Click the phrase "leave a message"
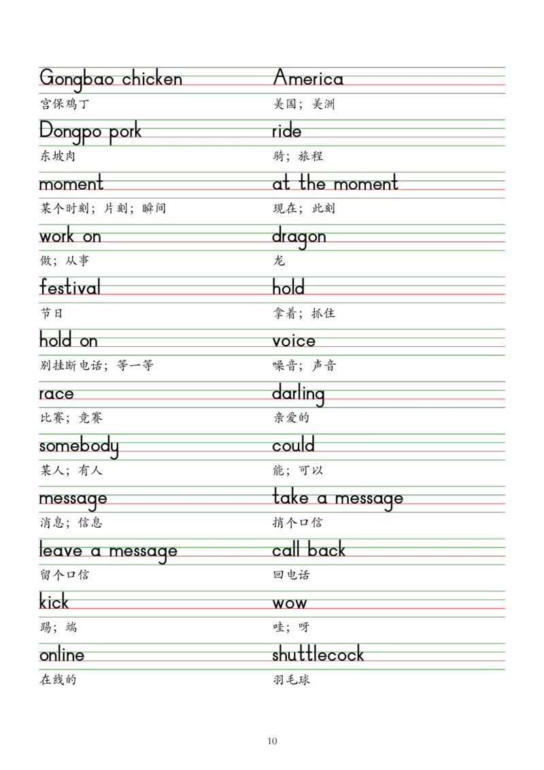Image resolution: width=544 pixels, height=770 pixels. pyautogui.click(x=108, y=551)
